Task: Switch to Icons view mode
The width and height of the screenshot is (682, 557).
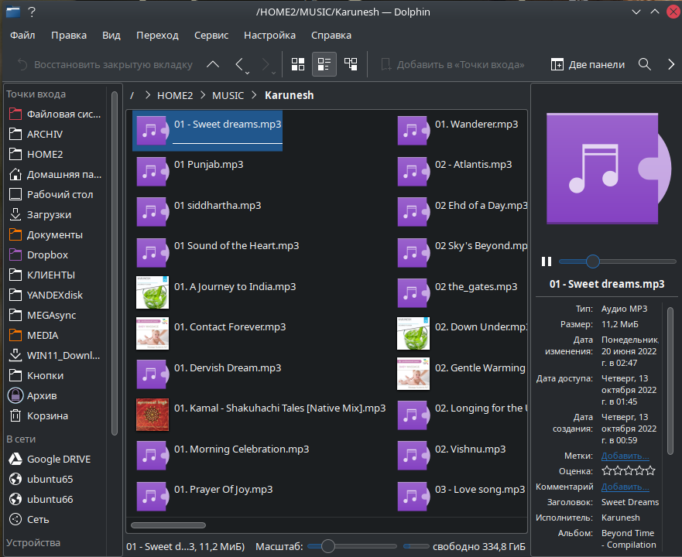Action: (x=298, y=64)
